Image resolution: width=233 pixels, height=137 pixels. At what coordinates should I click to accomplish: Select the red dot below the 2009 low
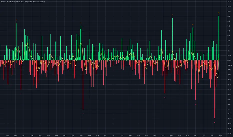pos(83,114)
